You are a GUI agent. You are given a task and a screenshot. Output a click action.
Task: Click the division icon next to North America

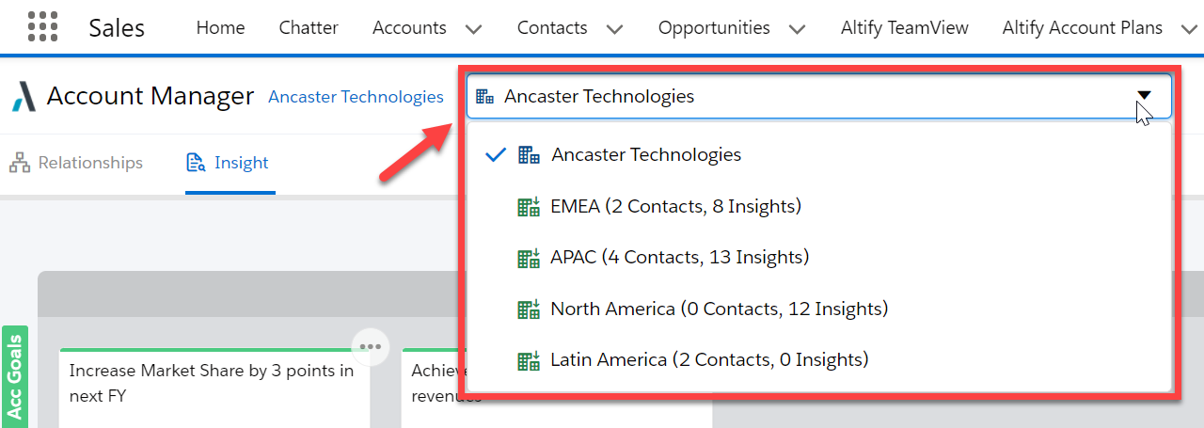(x=530, y=309)
